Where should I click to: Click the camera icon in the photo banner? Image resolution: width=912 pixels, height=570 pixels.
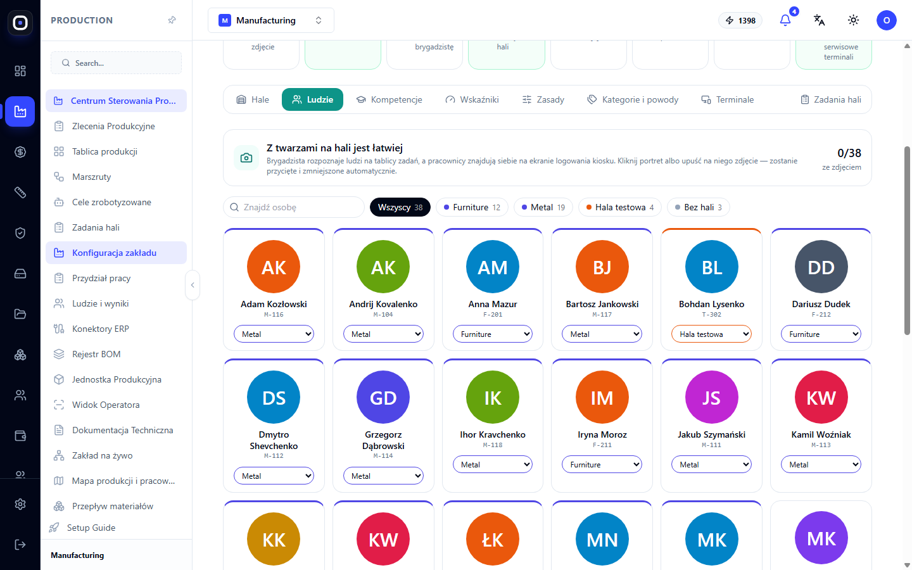click(x=246, y=158)
